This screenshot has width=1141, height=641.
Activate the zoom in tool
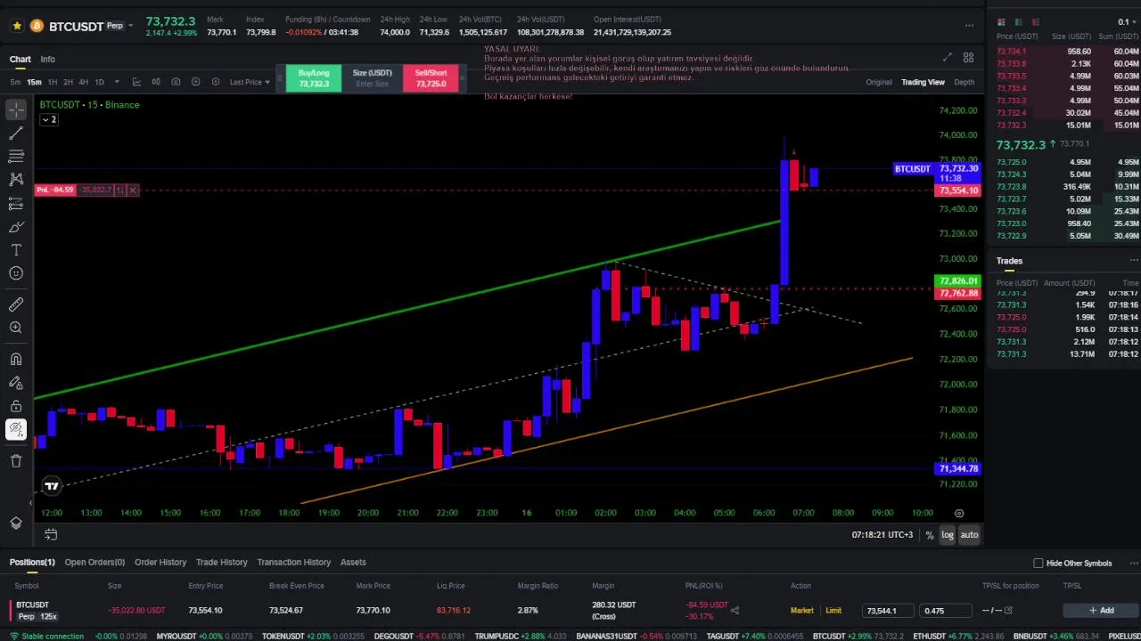[x=16, y=328]
